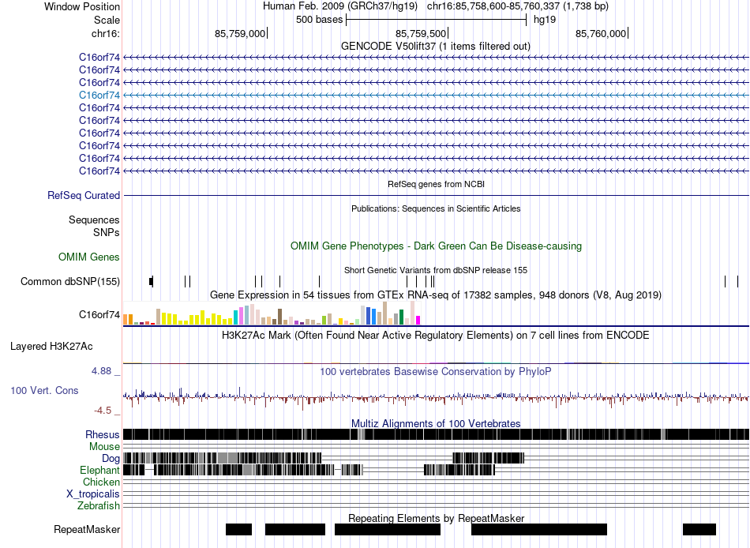Click the -4.5 lower conservation scale value
The image size is (750, 548).
pos(103,411)
